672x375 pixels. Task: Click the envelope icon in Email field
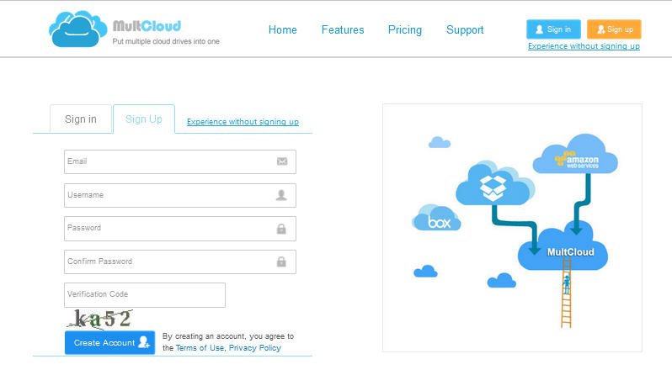282,161
